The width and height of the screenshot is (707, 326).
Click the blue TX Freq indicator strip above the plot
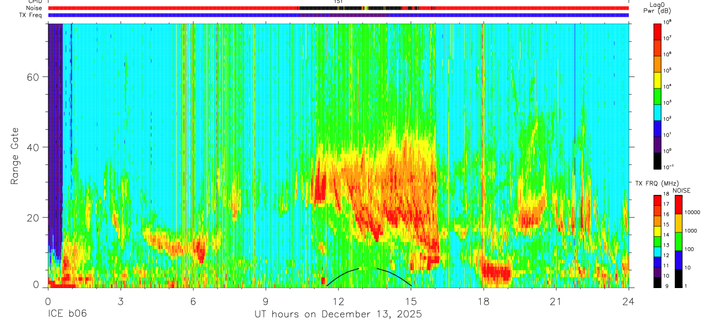point(338,15)
